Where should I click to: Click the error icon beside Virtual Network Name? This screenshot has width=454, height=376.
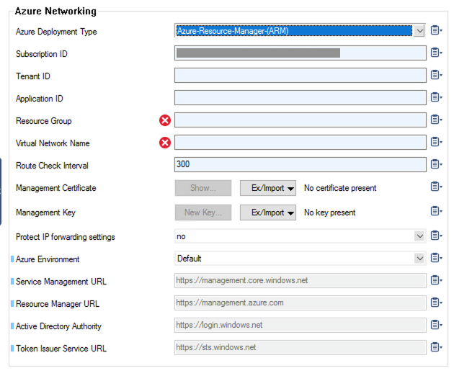[165, 143]
